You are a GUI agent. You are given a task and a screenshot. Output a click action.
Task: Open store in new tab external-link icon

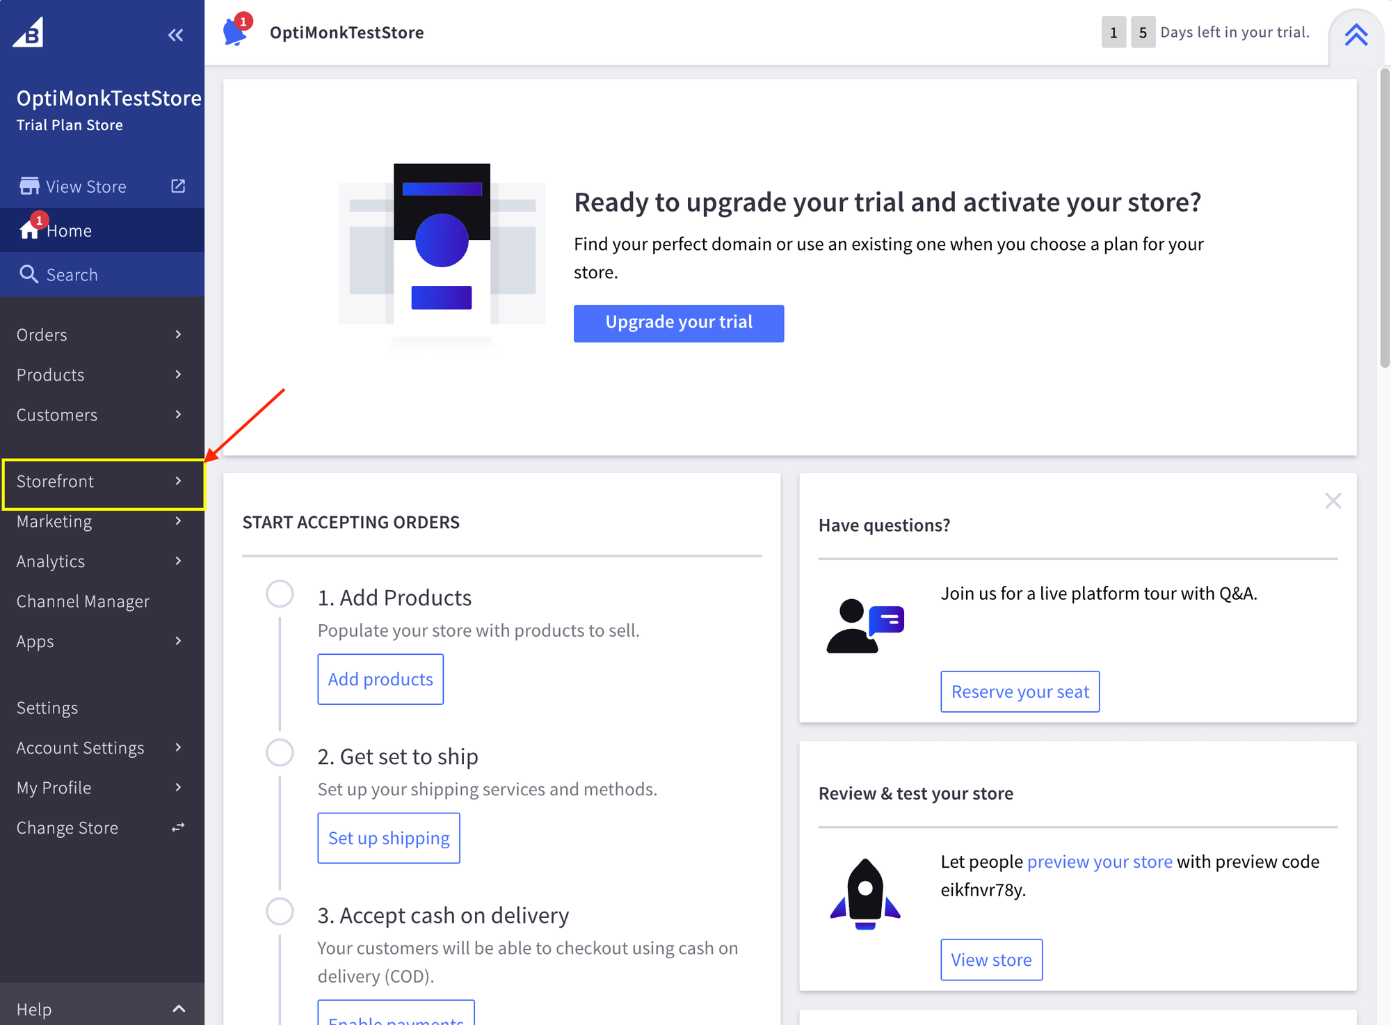pos(178,186)
